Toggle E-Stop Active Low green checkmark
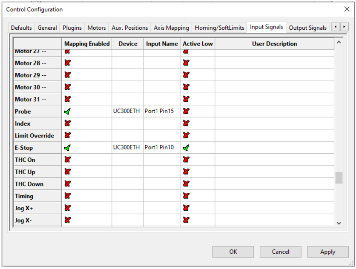Image resolution: width=356 pixels, height=269 pixels. [x=186, y=148]
